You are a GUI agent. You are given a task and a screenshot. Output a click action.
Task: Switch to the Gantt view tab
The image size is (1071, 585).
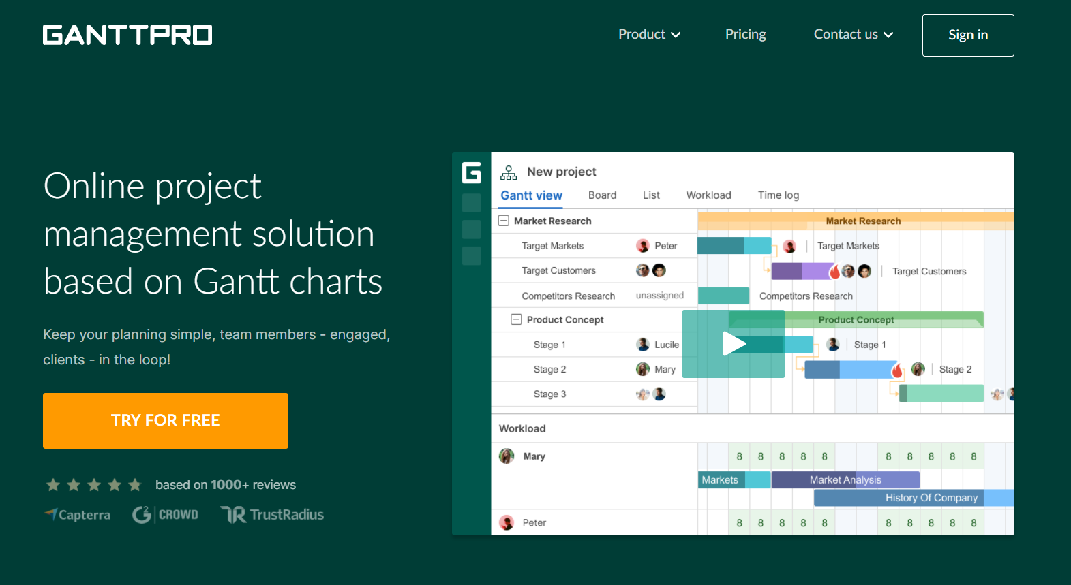[531, 195]
